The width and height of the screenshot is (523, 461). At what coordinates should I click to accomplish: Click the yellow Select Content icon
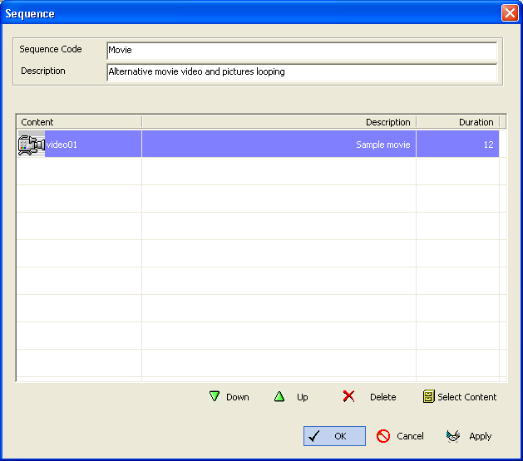429,397
